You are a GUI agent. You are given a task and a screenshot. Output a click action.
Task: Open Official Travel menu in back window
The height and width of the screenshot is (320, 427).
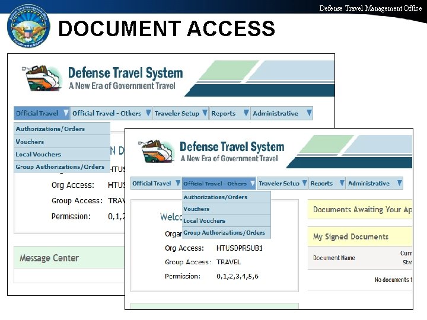(x=42, y=113)
